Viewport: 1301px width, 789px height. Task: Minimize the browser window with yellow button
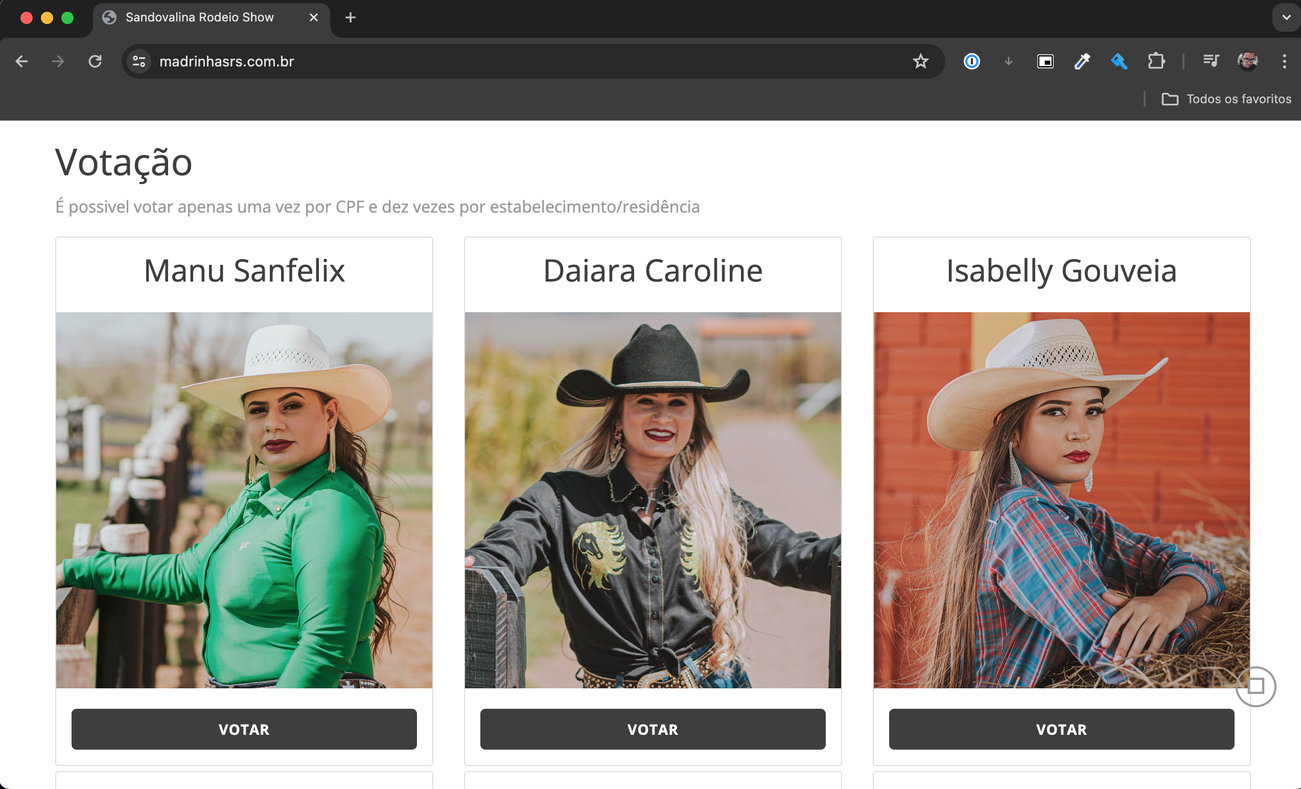pyautogui.click(x=47, y=18)
